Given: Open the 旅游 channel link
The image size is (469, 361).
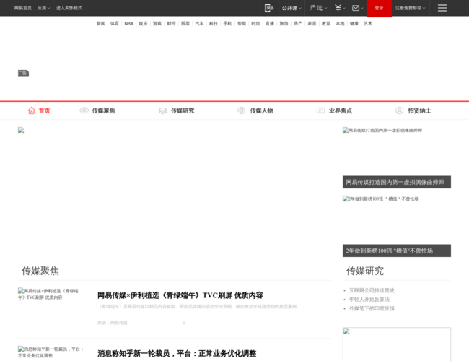Looking at the screenshot, I should [x=284, y=23].
